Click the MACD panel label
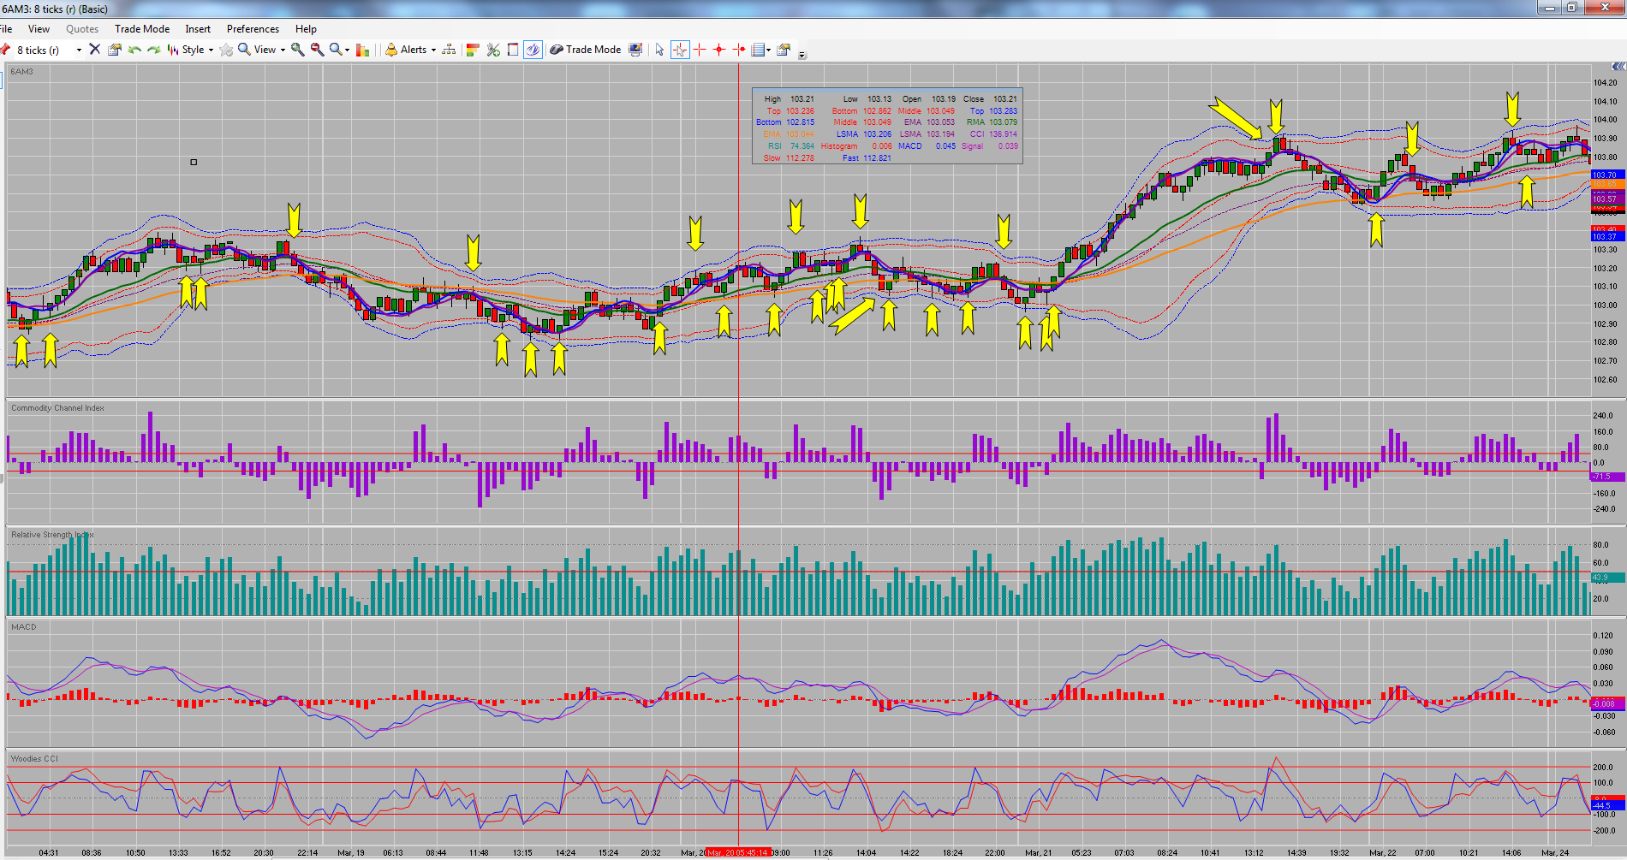This screenshot has height=860, width=1627. [24, 627]
